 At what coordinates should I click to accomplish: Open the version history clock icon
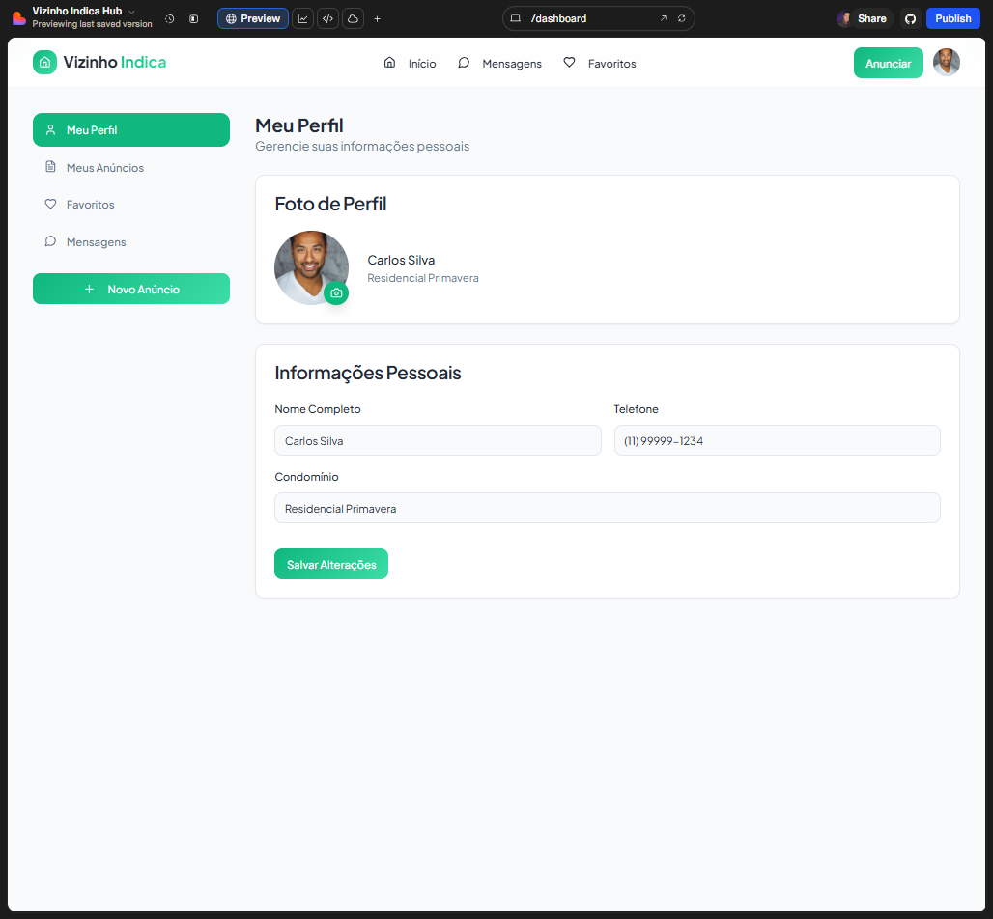point(170,18)
